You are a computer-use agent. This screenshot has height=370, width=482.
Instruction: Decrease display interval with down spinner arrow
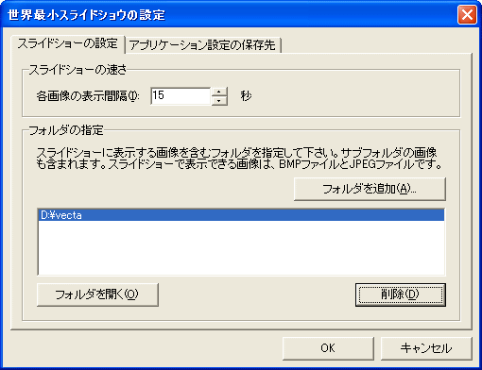pyautogui.click(x=219, y=101)
